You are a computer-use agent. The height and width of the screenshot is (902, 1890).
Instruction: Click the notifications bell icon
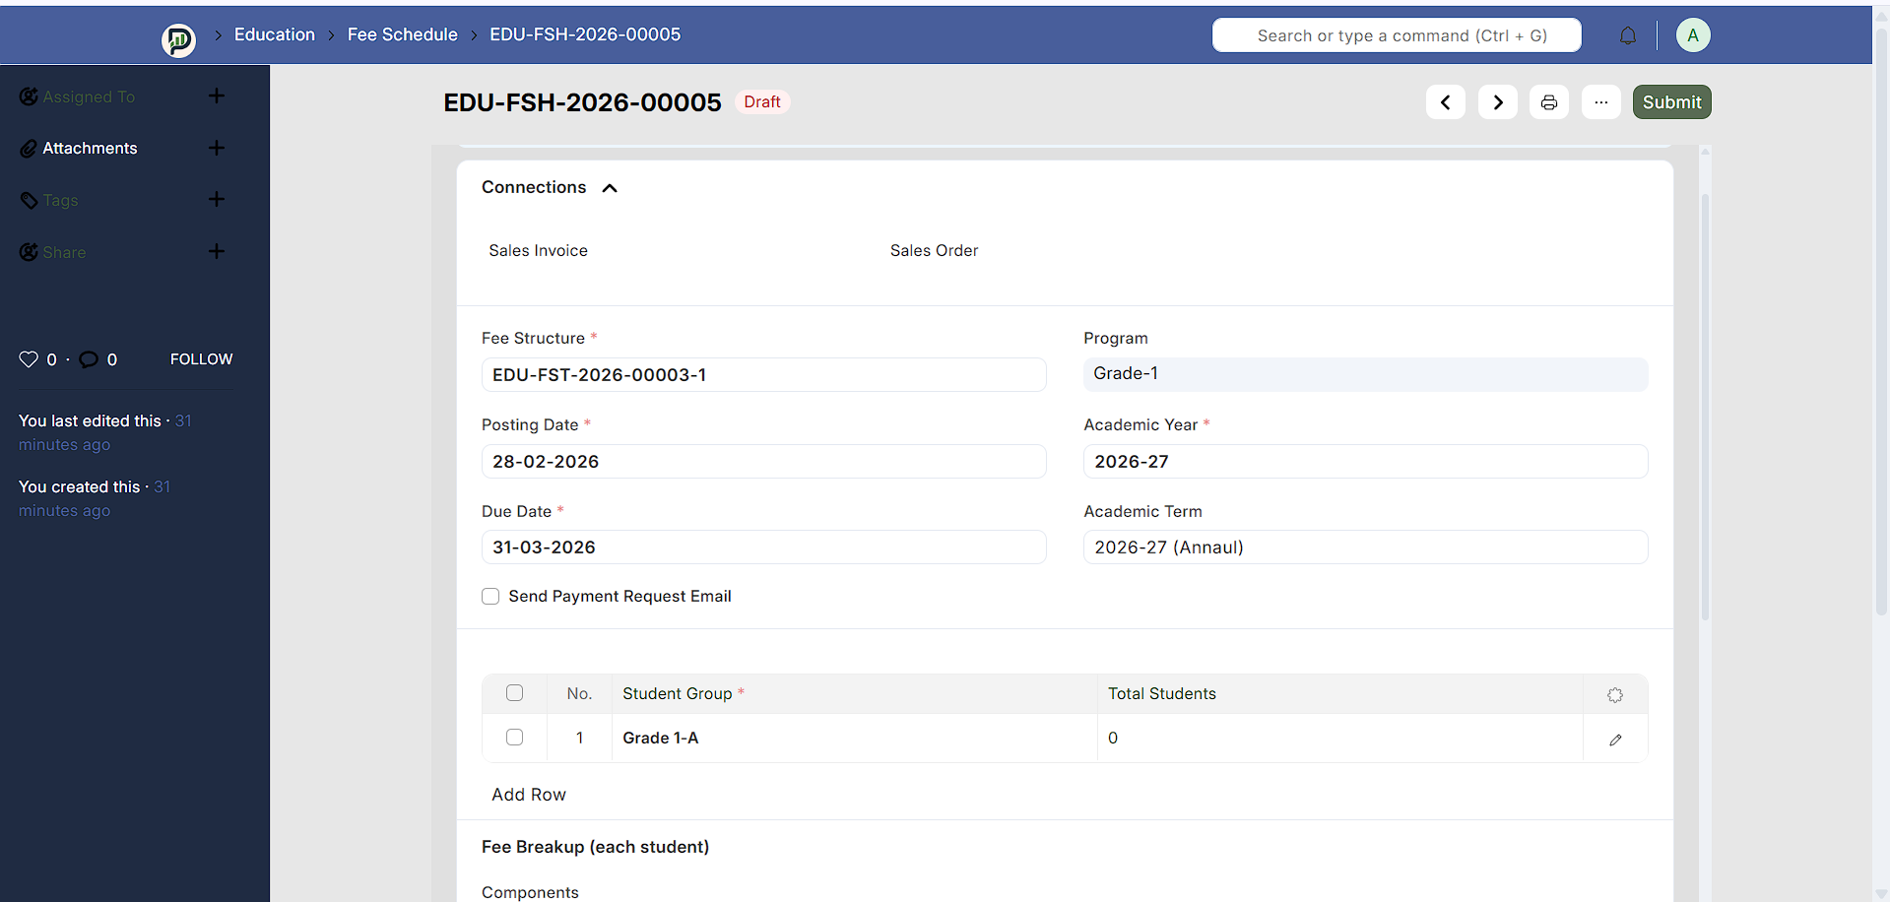(x=1628, y=35)
